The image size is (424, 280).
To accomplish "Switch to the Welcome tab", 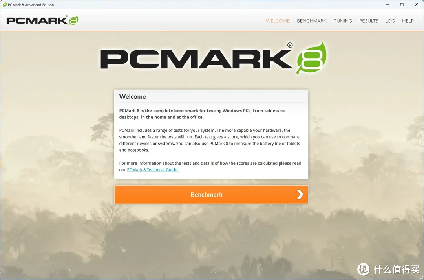I will click(278, 21).
